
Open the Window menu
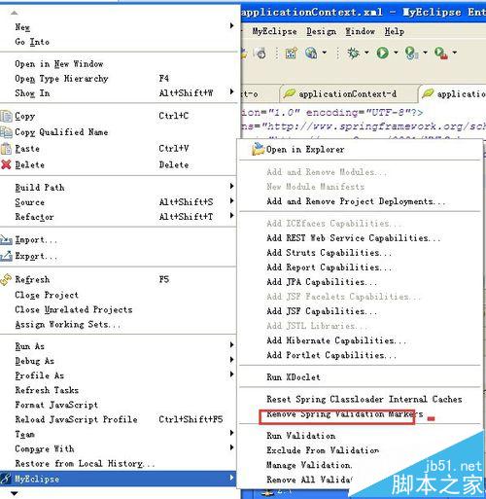(360, 31)
